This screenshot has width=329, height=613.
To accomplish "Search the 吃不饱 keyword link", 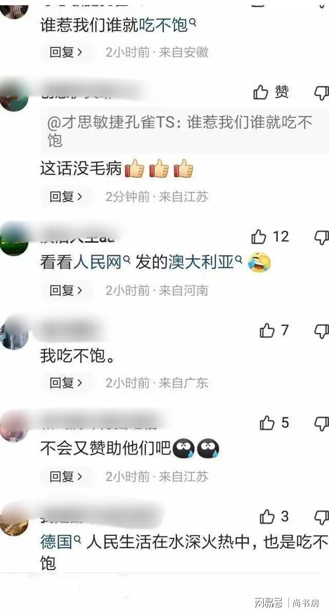I will coord(167,25).
